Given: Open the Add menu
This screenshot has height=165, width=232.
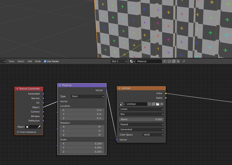Looking at the screenshot, I should point(30,61).
